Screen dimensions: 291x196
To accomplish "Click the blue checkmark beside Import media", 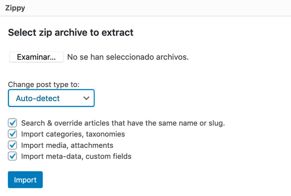I will click(x=13, y=145).
